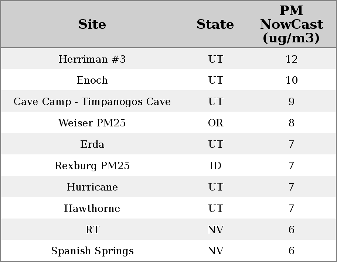Screen dimensions: 337x262
Task: Click the PM value 9 cell
Action: 291,102
